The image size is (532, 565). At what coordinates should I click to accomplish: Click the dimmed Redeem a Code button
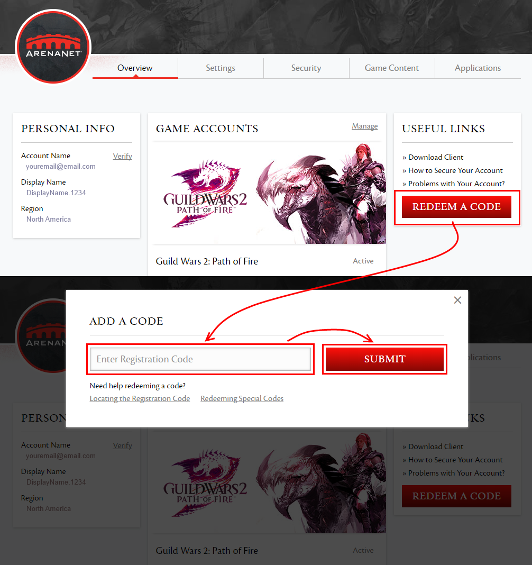[456, 496]
